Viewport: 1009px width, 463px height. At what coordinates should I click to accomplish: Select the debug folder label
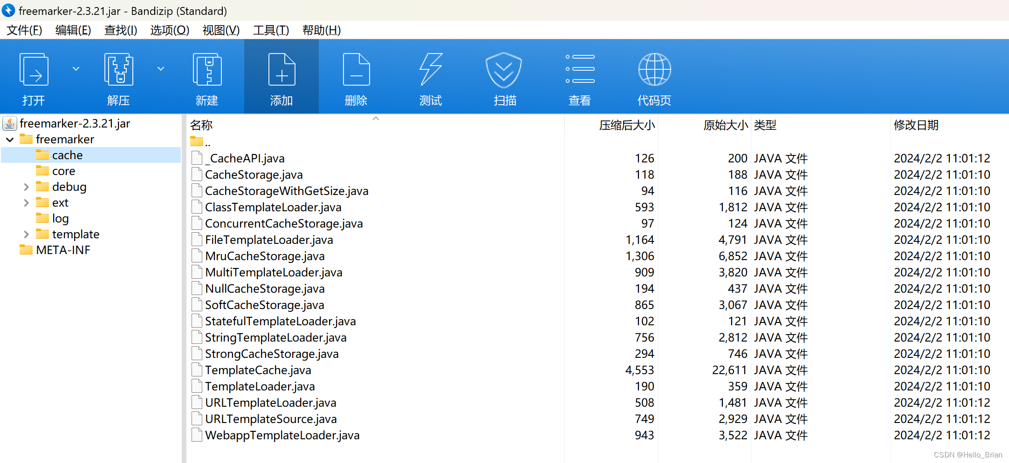[x=69, y=187]
